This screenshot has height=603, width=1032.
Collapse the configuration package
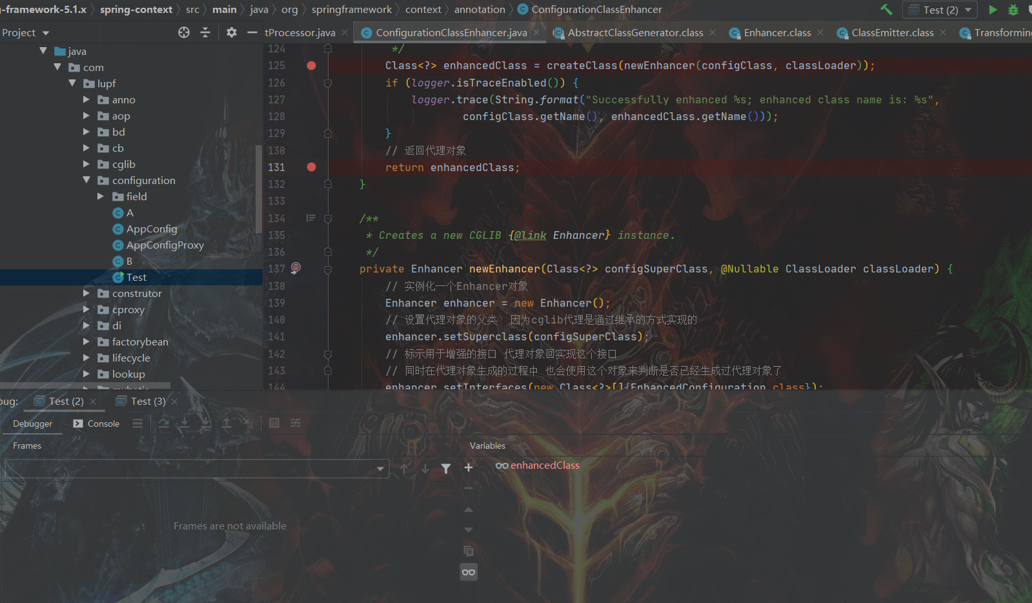(x=86, y=180)
